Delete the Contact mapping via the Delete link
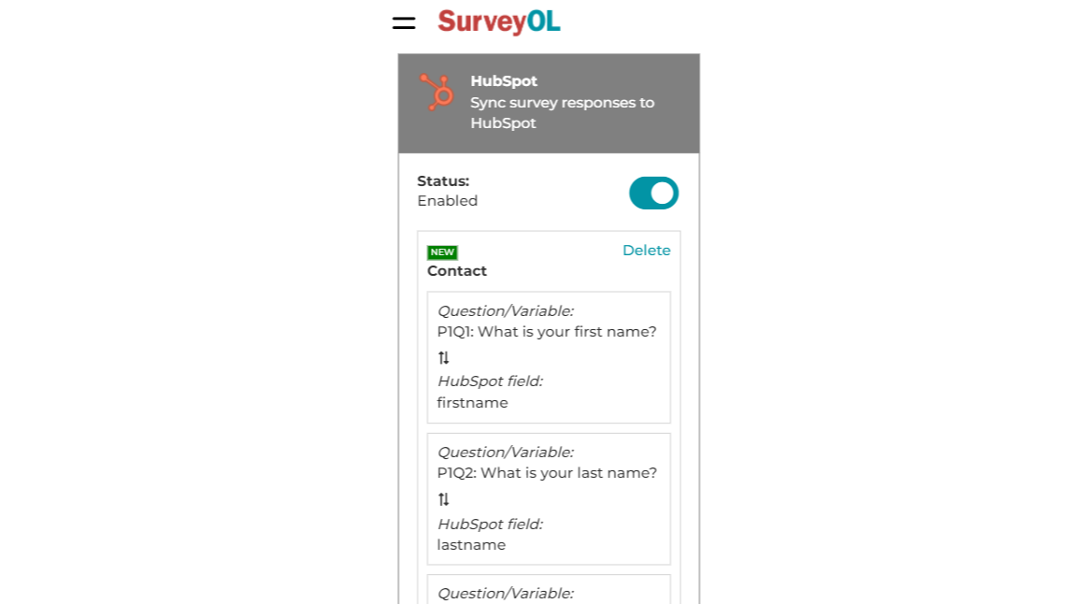The height and width of the screenshot is (604, 1073). click(x=647, y=250)
